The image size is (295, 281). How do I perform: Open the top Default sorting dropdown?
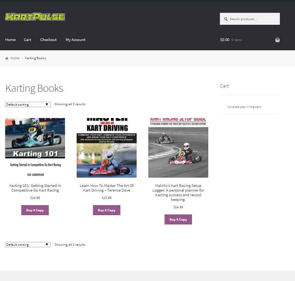click(x=28, y=105)
